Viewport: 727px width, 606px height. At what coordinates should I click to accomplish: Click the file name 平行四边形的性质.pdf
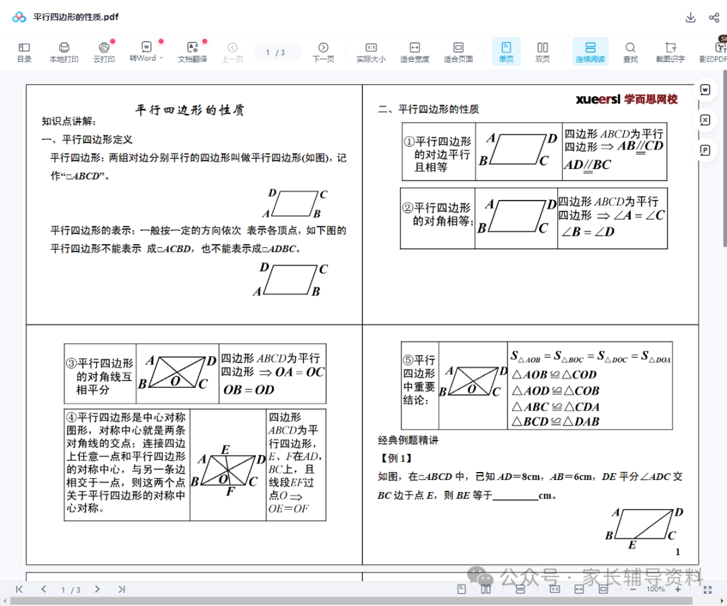coord(76,17)
